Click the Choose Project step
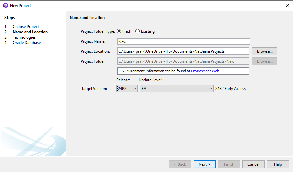 pyautogui.click(x=26, y=27)
